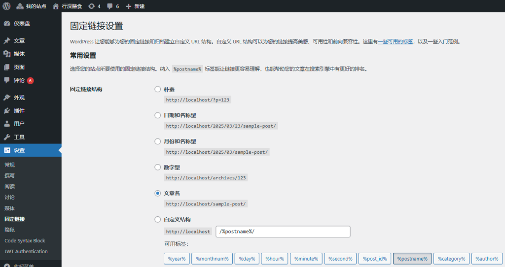Click the custom structure /%postname%/ input field
This screenshot has width=505, height=267.
[x=283, y=232]
